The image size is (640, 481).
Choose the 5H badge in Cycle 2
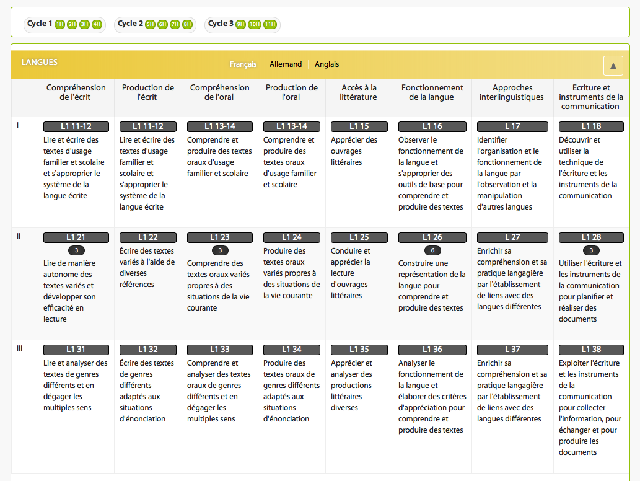pos(150,24)
